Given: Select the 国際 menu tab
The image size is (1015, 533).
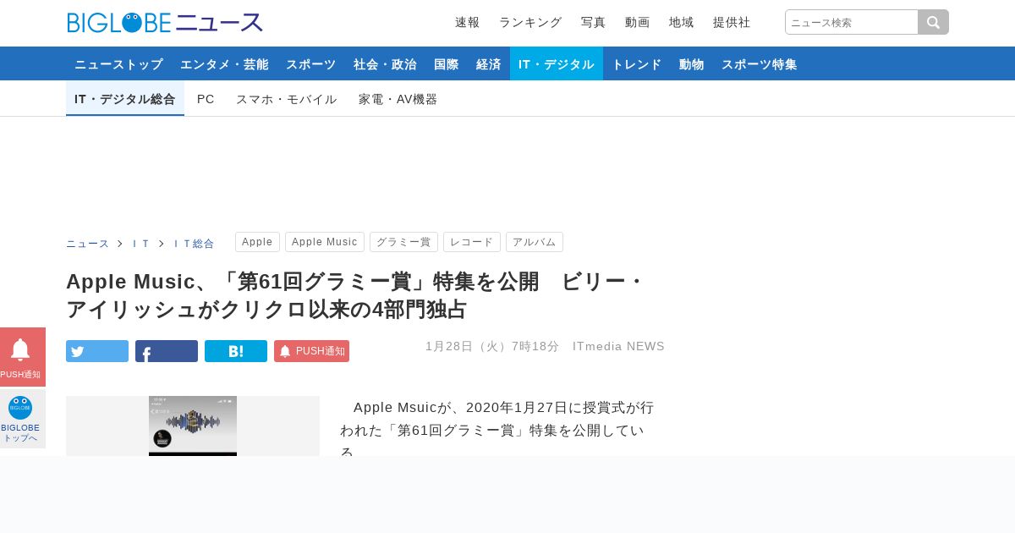Looking at the screenshot, I should 447,63.
